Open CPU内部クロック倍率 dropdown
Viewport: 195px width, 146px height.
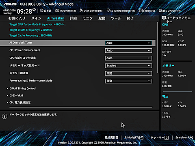tap(128, 58)
